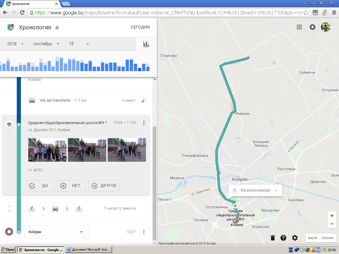
Task: Toggle the bar chart statistics icon
Action: tap(146, 44)
